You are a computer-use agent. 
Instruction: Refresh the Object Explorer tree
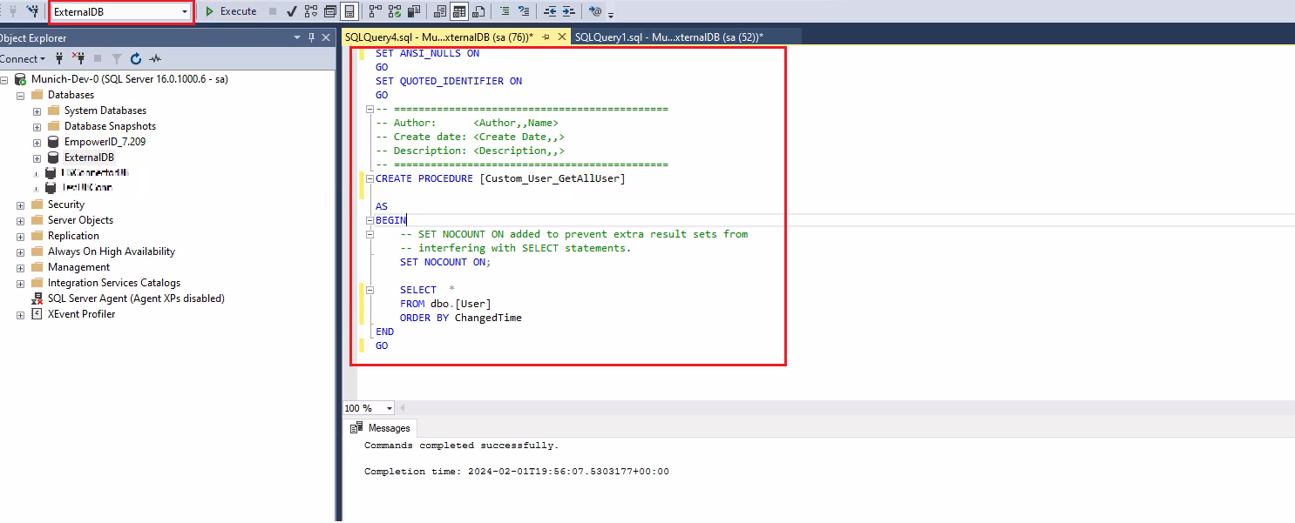click(x=136, y=58)
